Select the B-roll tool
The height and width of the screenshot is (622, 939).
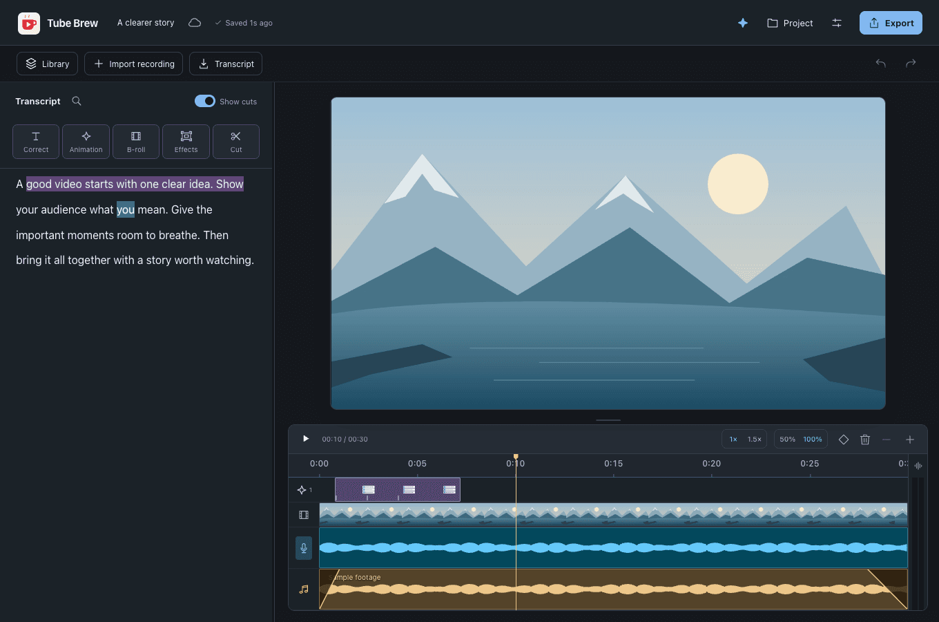click(136, 142)
